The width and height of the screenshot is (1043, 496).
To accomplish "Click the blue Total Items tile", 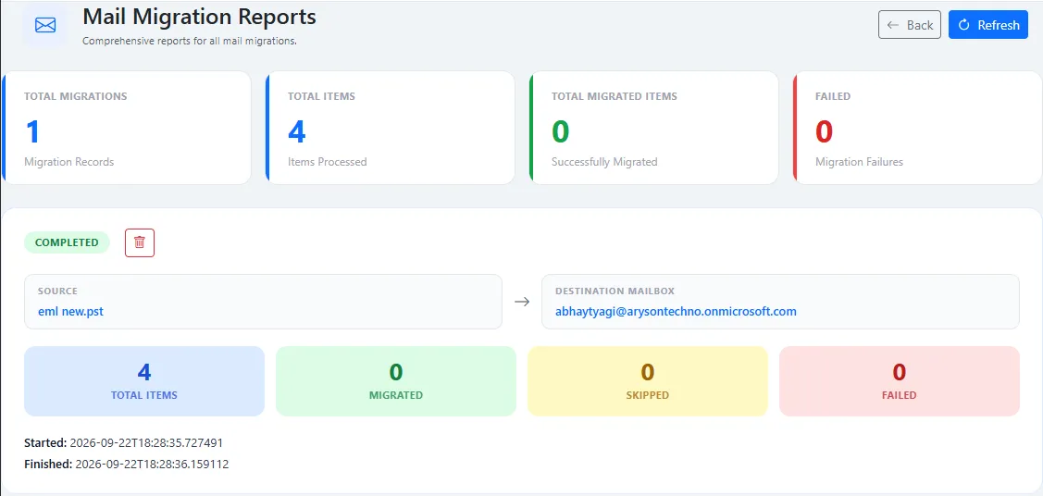I will point(144,381).
